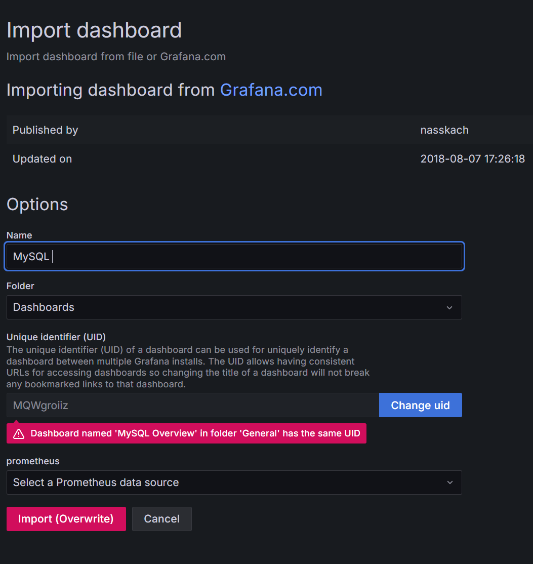
Task: Open the Grafana.com link
Action: (x=271, y=90)
